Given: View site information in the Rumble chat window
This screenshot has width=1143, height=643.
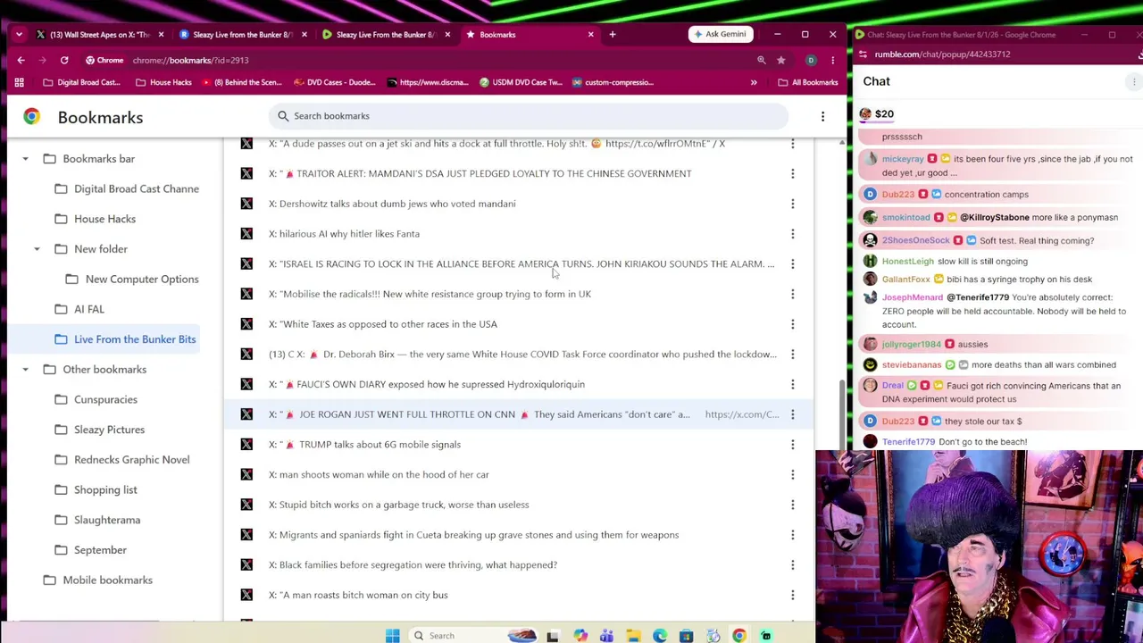Looking at the screenshot, I should tap(864, 54).
